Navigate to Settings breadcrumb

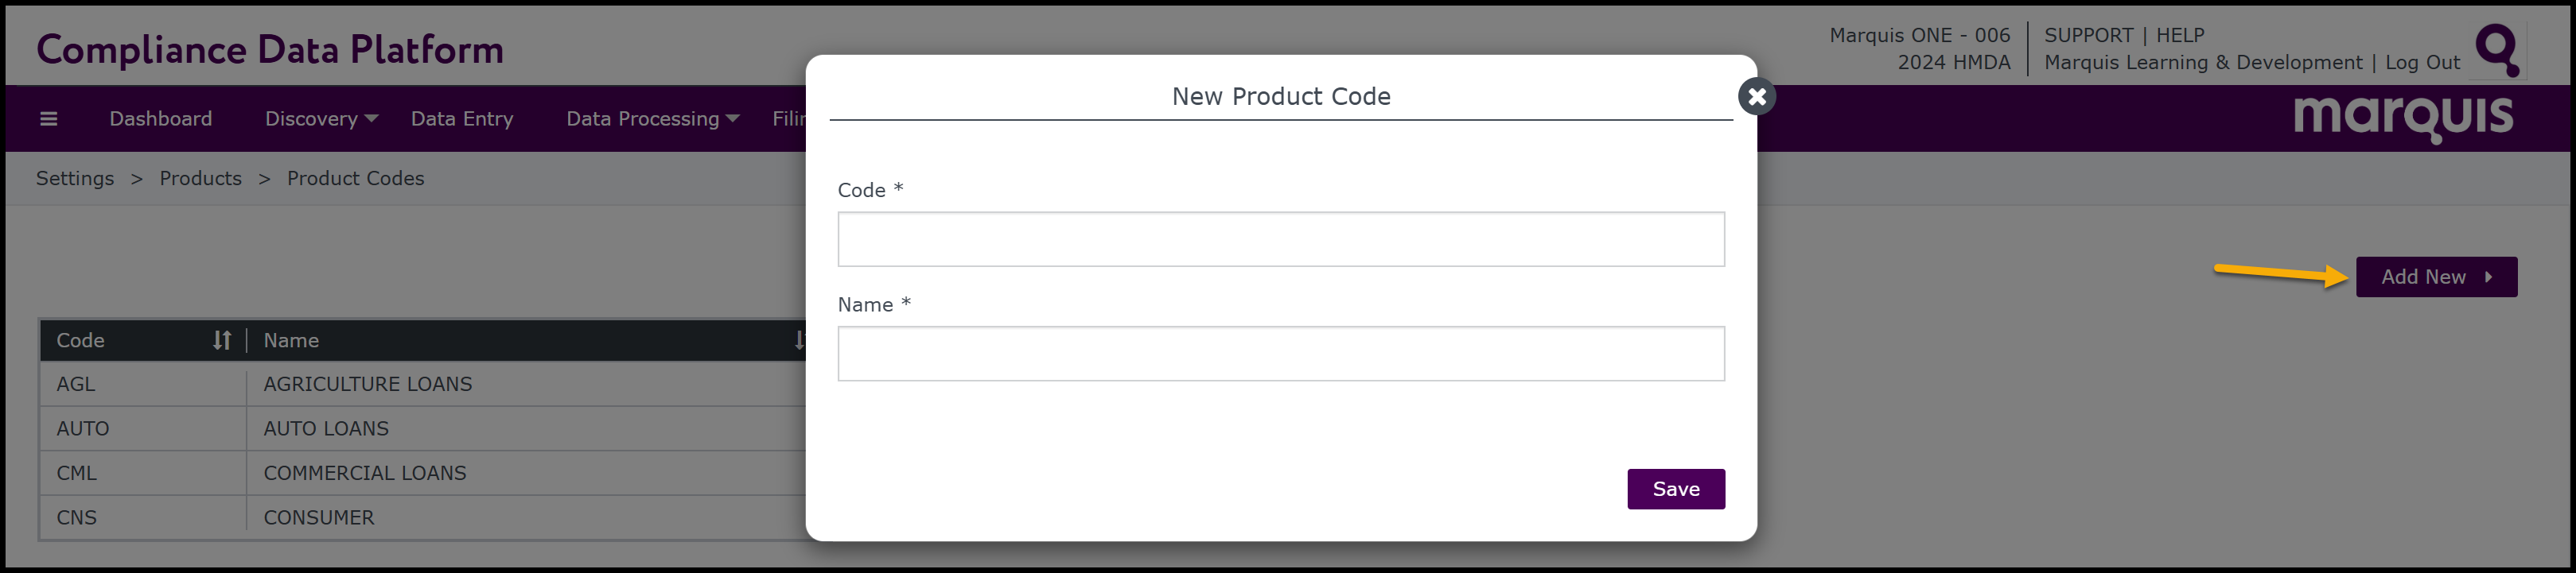pos(75,179)
